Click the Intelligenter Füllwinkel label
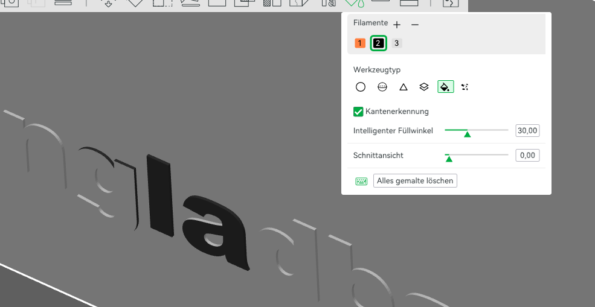The height and width of the screenshot is (307, 595). pyautogui.click(x=393, y=130)
